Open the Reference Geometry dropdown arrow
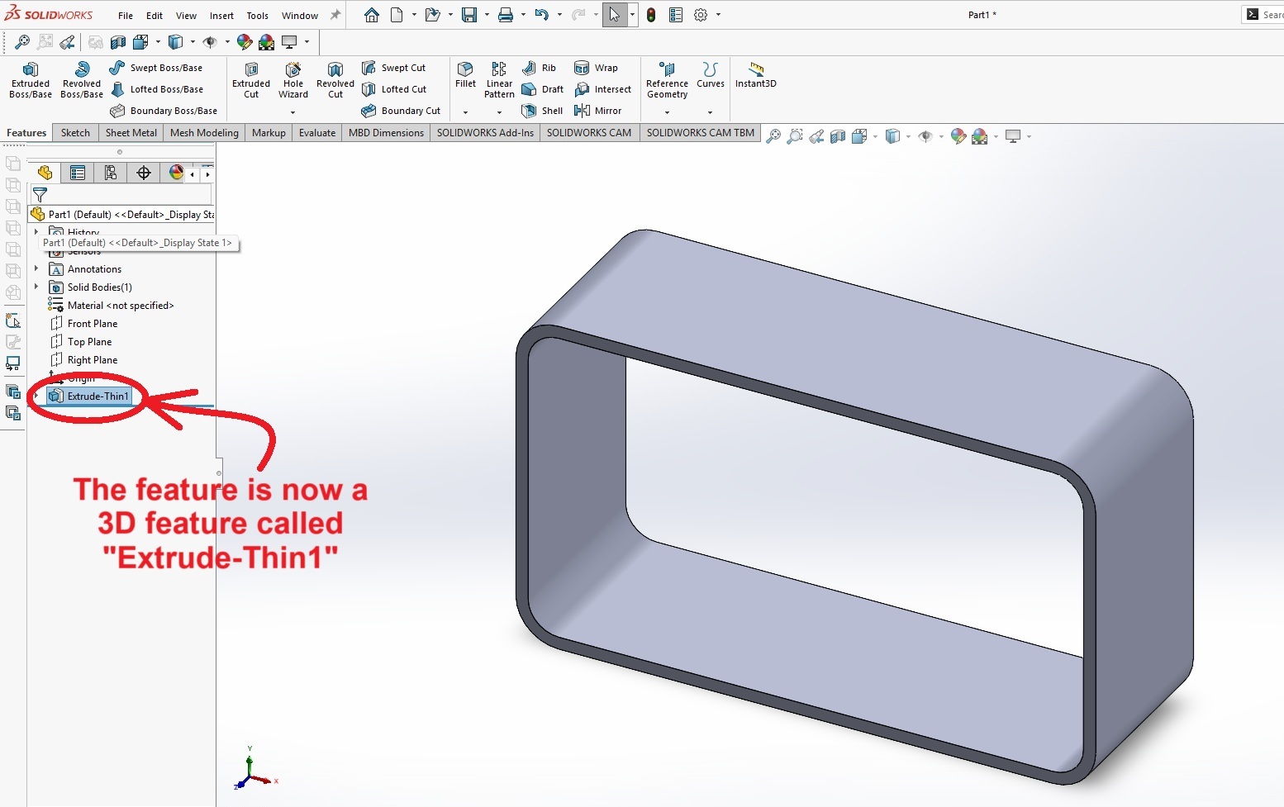The image size is (1284, 807). tap(667, 112)
